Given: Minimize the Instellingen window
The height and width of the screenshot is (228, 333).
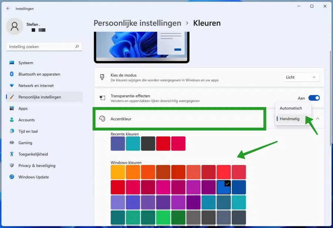Looking at the screenshot, I should point(299,6).
